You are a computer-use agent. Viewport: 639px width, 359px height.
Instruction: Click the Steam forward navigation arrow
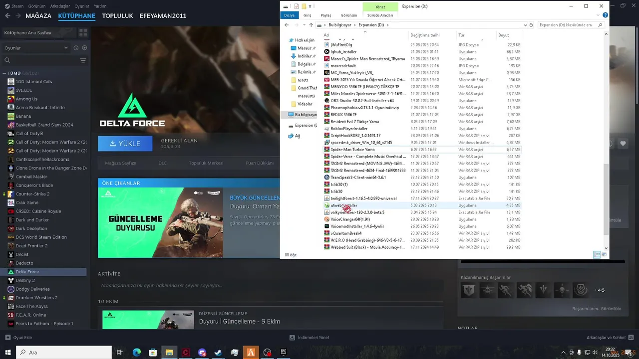point(19,15)
